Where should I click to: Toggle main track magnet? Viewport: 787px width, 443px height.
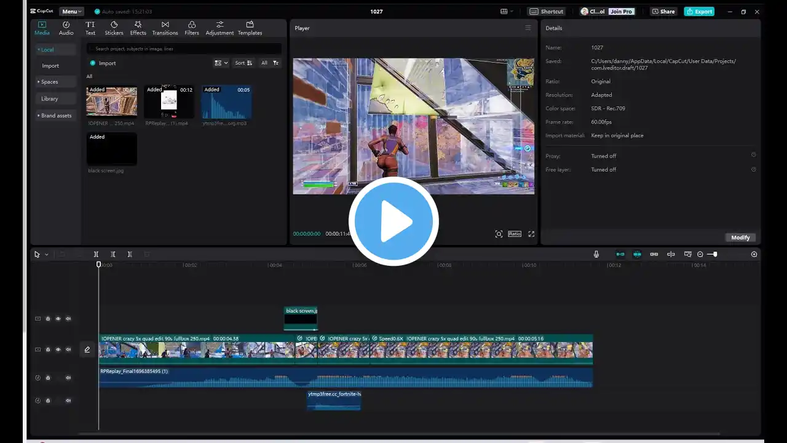[x=620, y=254]
